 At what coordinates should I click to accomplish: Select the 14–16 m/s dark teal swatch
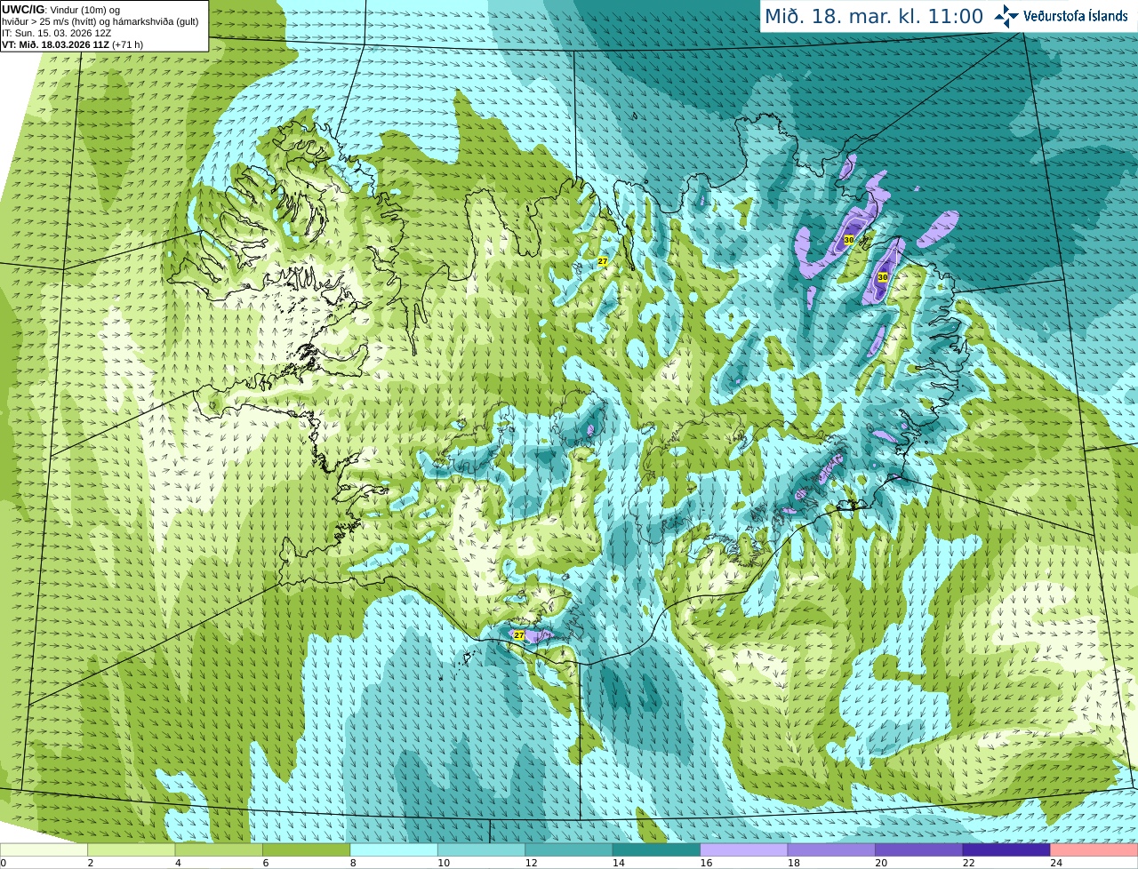[657, 849]
